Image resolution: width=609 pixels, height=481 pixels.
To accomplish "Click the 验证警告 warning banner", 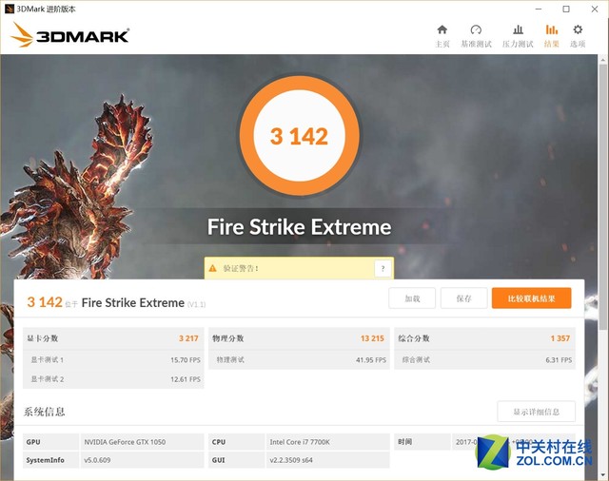I will 299,268.
